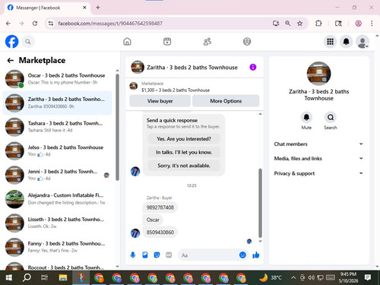Click the Chrome address bar URL
The image size is (380, 285).
tap(110, 24)
